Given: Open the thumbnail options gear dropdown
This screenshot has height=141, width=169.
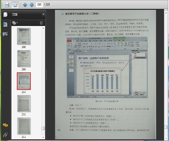Looking at the screenshot, I should click(x=15, y=23).
